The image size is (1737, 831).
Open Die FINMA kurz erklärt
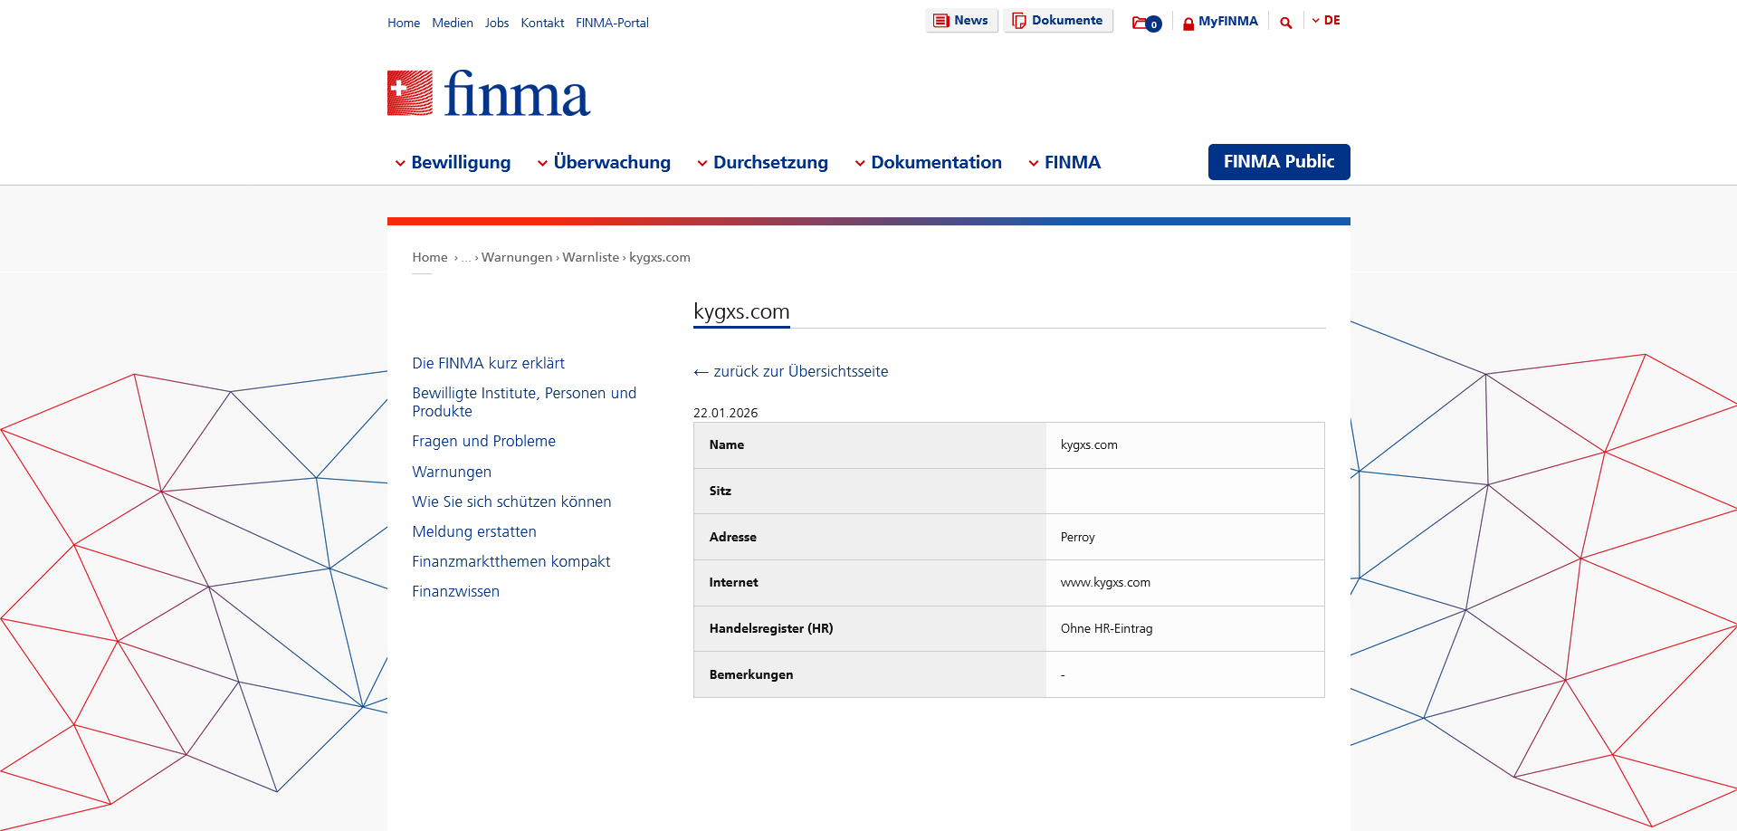click(x=488, y=363)
